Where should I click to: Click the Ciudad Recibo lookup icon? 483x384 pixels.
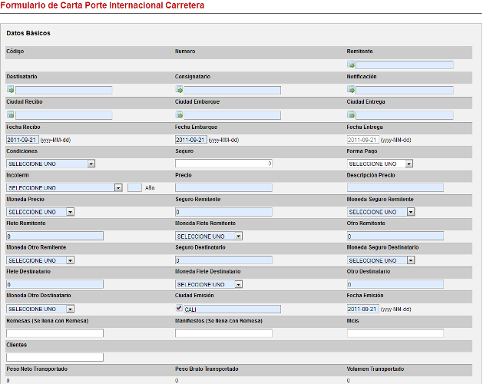pyautogui.click(x=11, y=115)
